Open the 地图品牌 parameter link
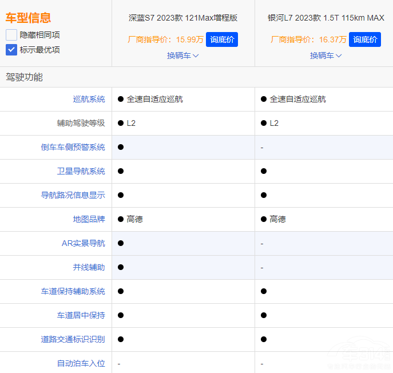Image resolution: width=393 pixels, height=373 pixels. click(89, 219)
